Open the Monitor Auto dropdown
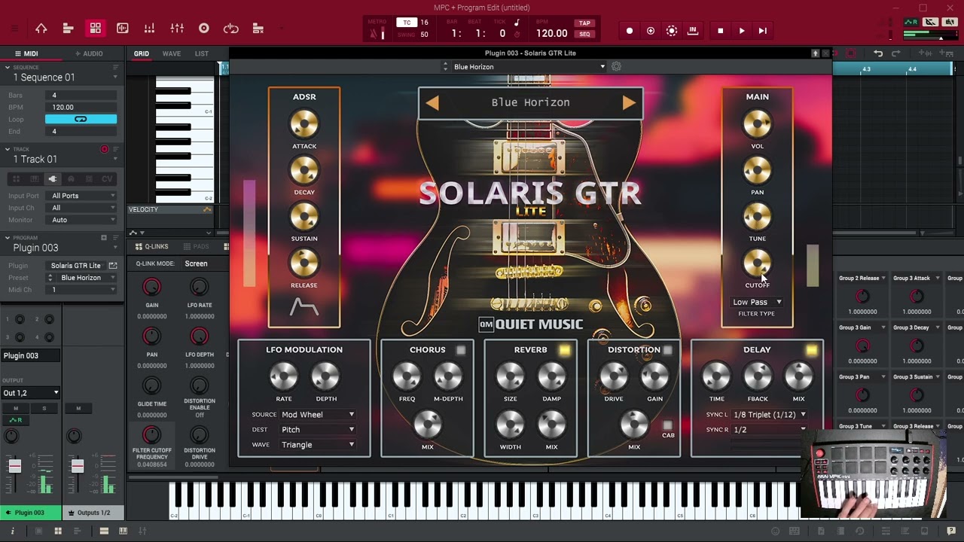The image size is (964, 542). pos(81,220)
